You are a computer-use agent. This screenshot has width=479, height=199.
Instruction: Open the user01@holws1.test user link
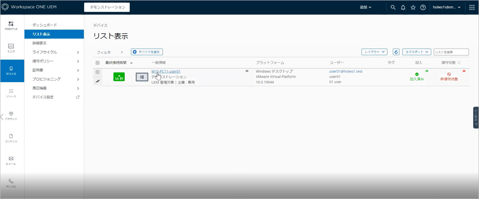coord(346,71)
